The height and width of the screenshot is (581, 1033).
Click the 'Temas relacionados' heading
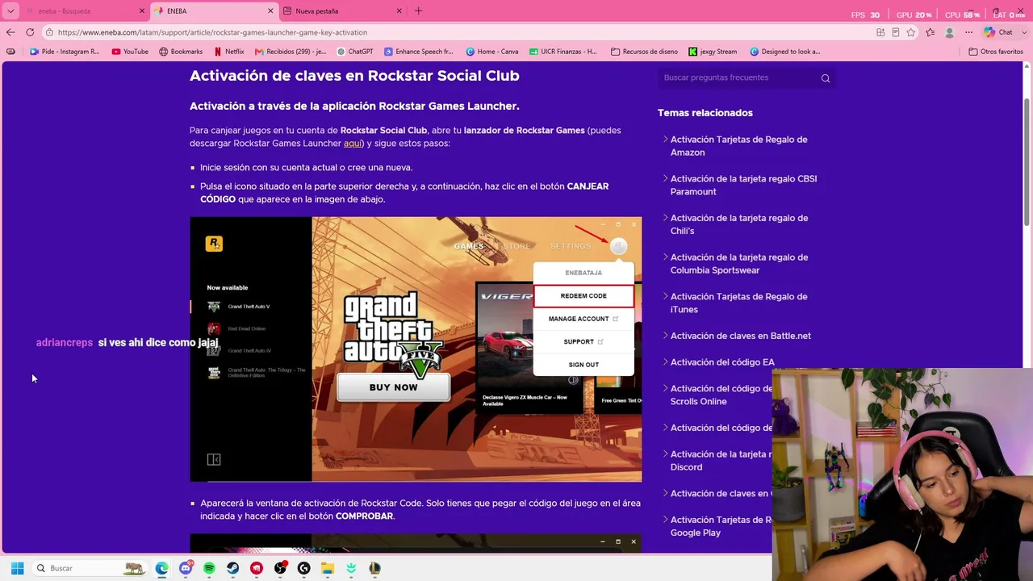[x=705, y=113]
